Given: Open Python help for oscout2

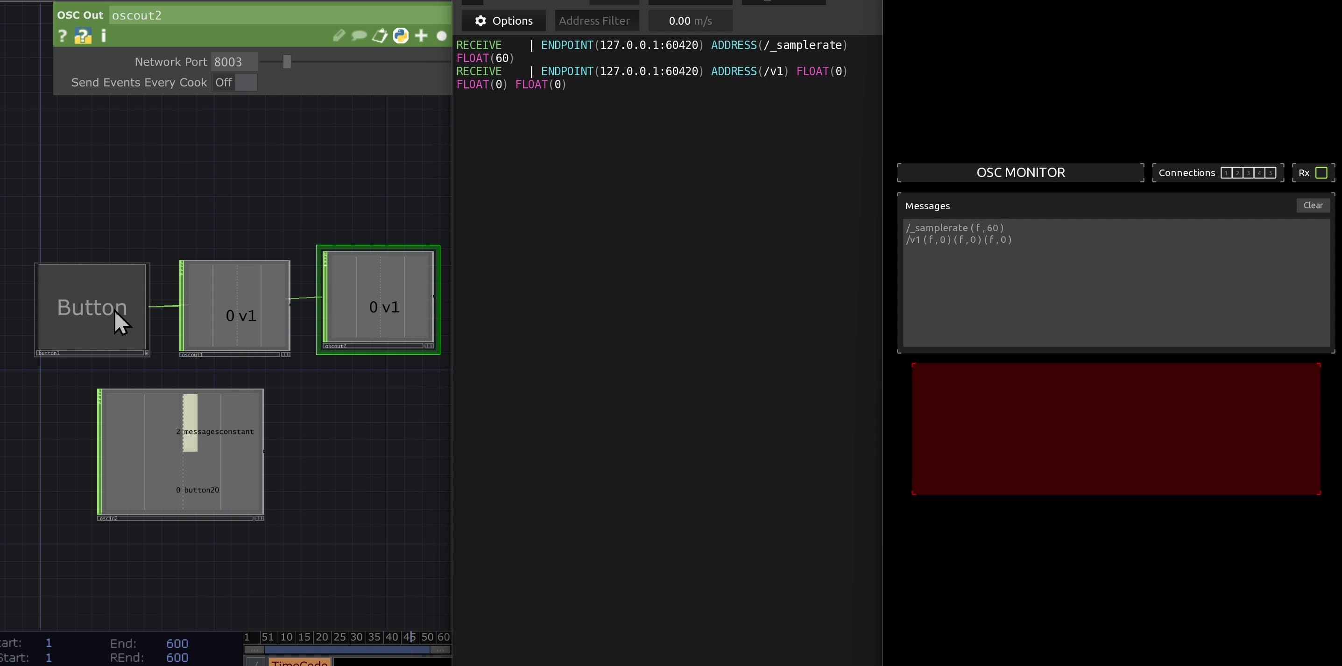Looking at the screenshot, I should (x=84, y=35).
